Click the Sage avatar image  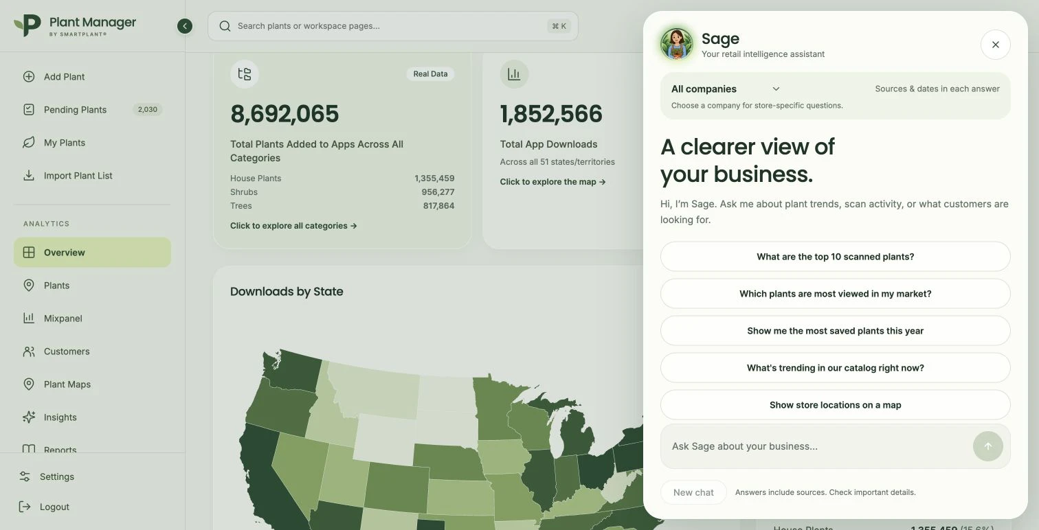pyautogui.click(x=677, y=45)
